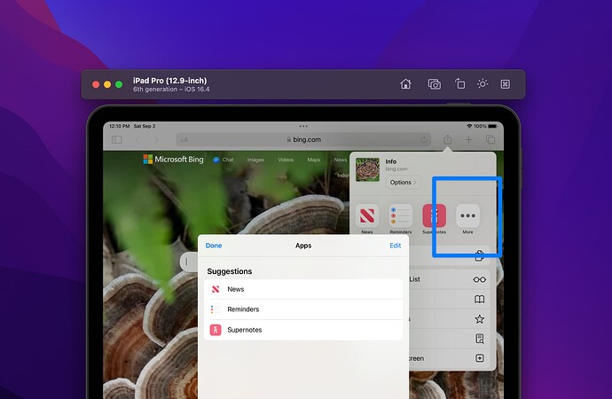
Task: Toggle appearance with the sun icon in simulator toolbar
Action: click(483, 84)
